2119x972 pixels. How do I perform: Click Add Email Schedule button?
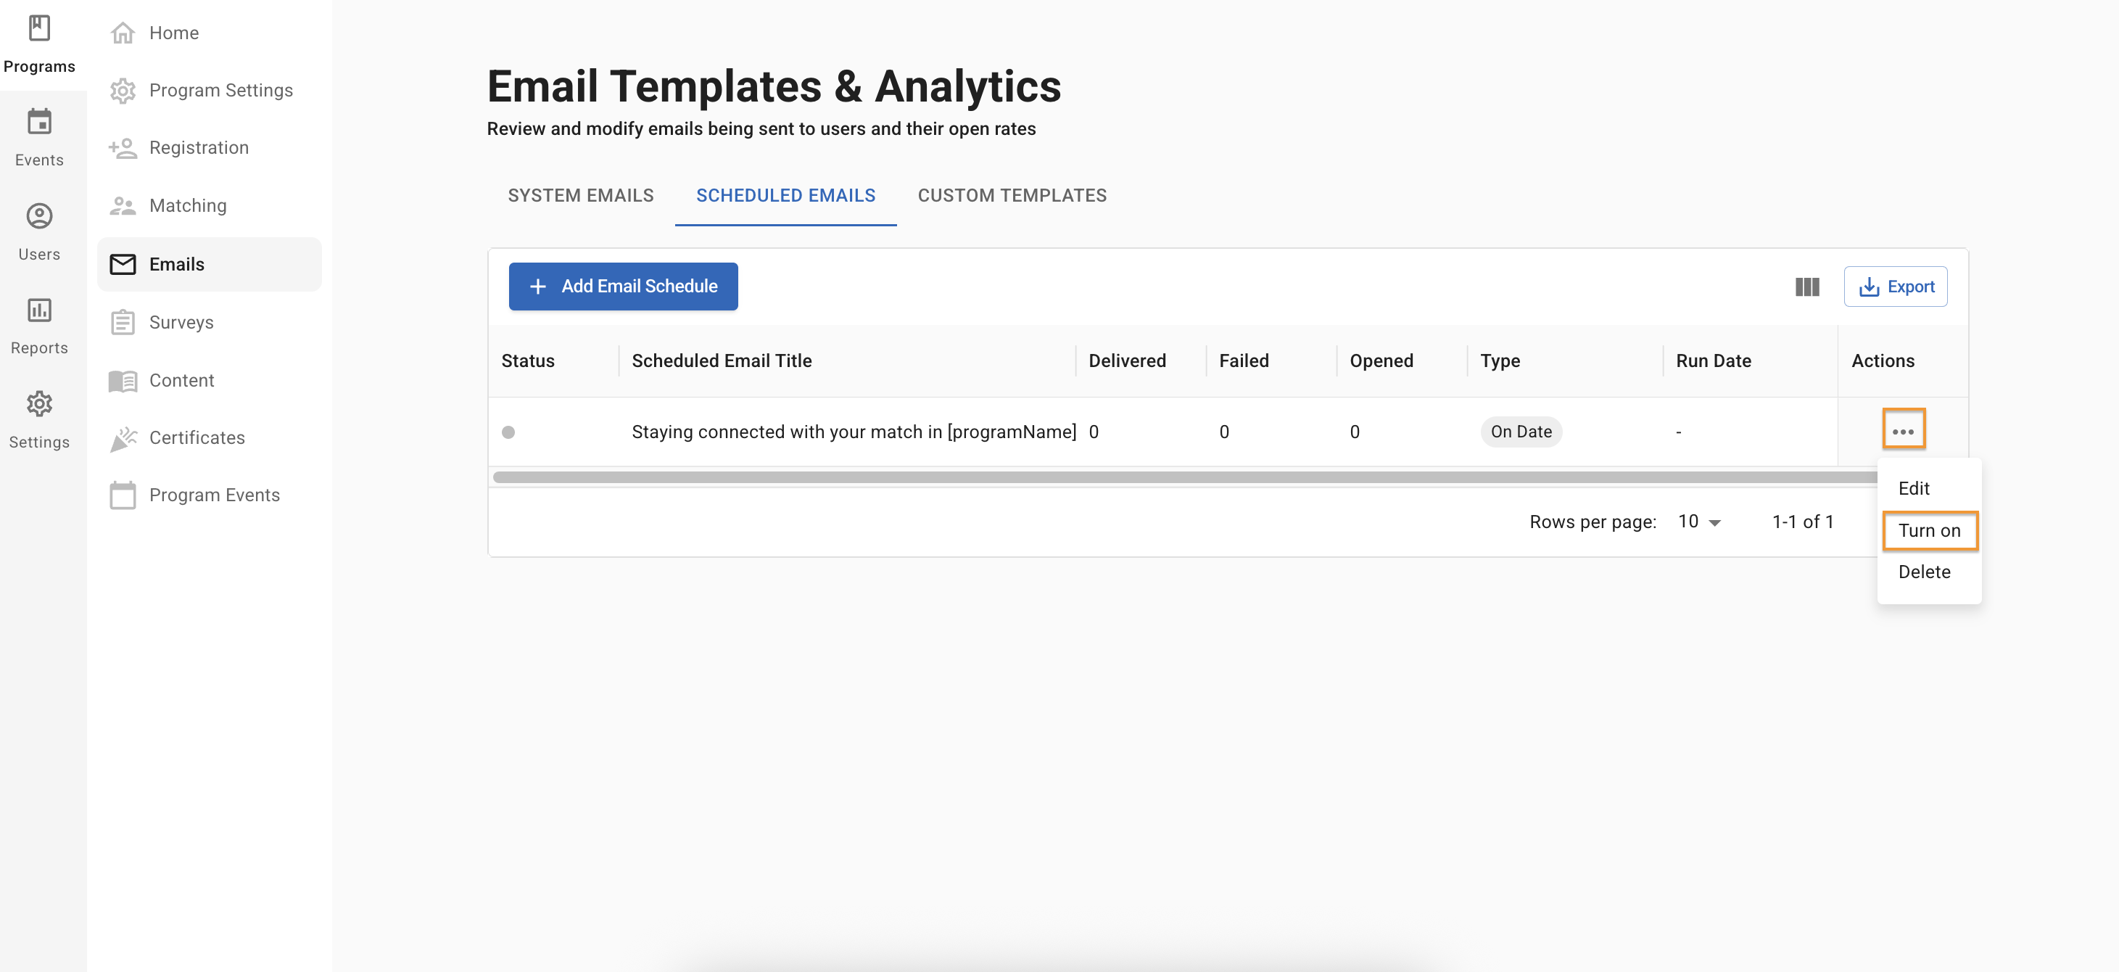623,287
